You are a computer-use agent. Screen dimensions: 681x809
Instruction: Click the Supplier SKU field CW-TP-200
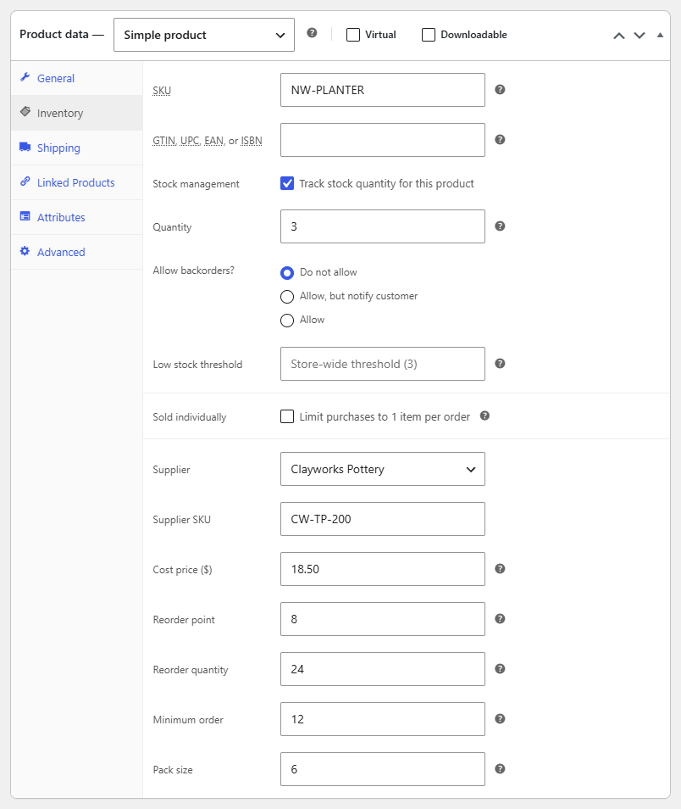click(x=383, y=519)
